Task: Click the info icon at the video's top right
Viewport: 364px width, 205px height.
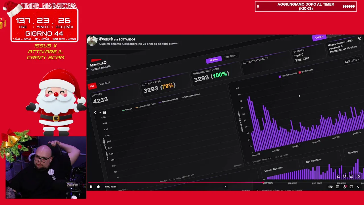Action: coord(359,38)
